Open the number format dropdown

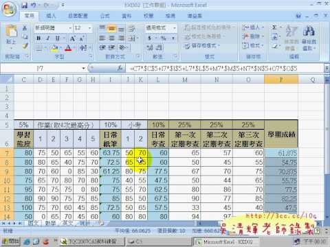pyautogui.click(x=175, y=28)
